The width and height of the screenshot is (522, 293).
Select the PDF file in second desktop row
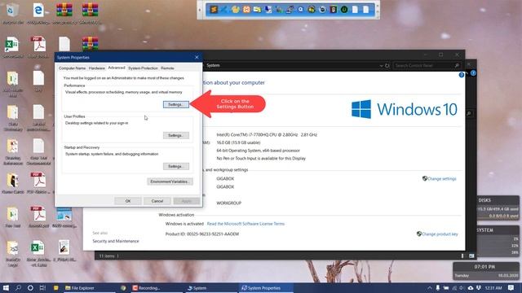coord(38,47)
